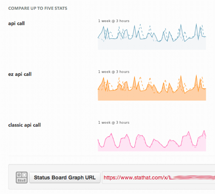Click the blue api call line chart
The width and height of the screenshot is (215, 194).
pos(152,37)
